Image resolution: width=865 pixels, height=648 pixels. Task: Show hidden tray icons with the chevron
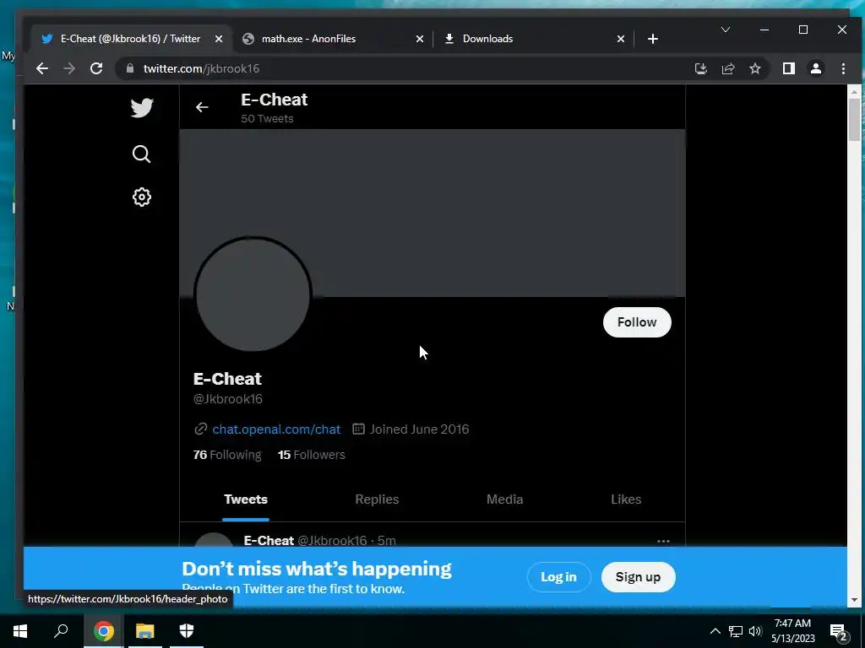(715, 631)
